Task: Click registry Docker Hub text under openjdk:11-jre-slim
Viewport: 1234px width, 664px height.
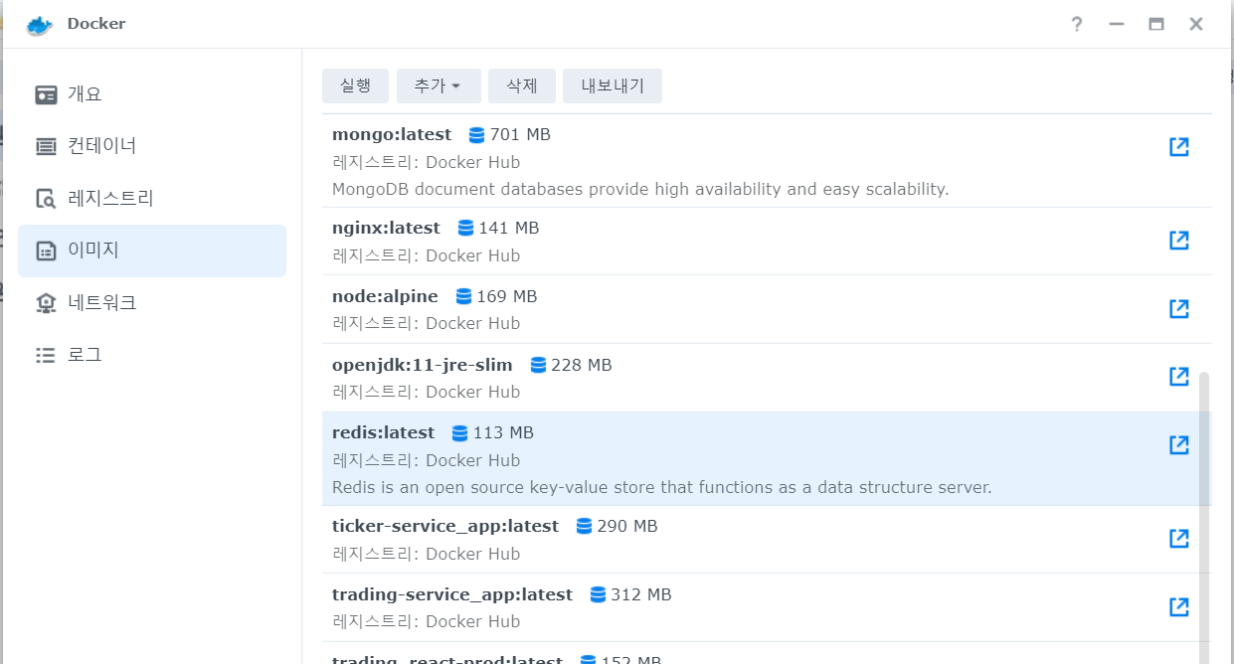Action: pos(427,392)
